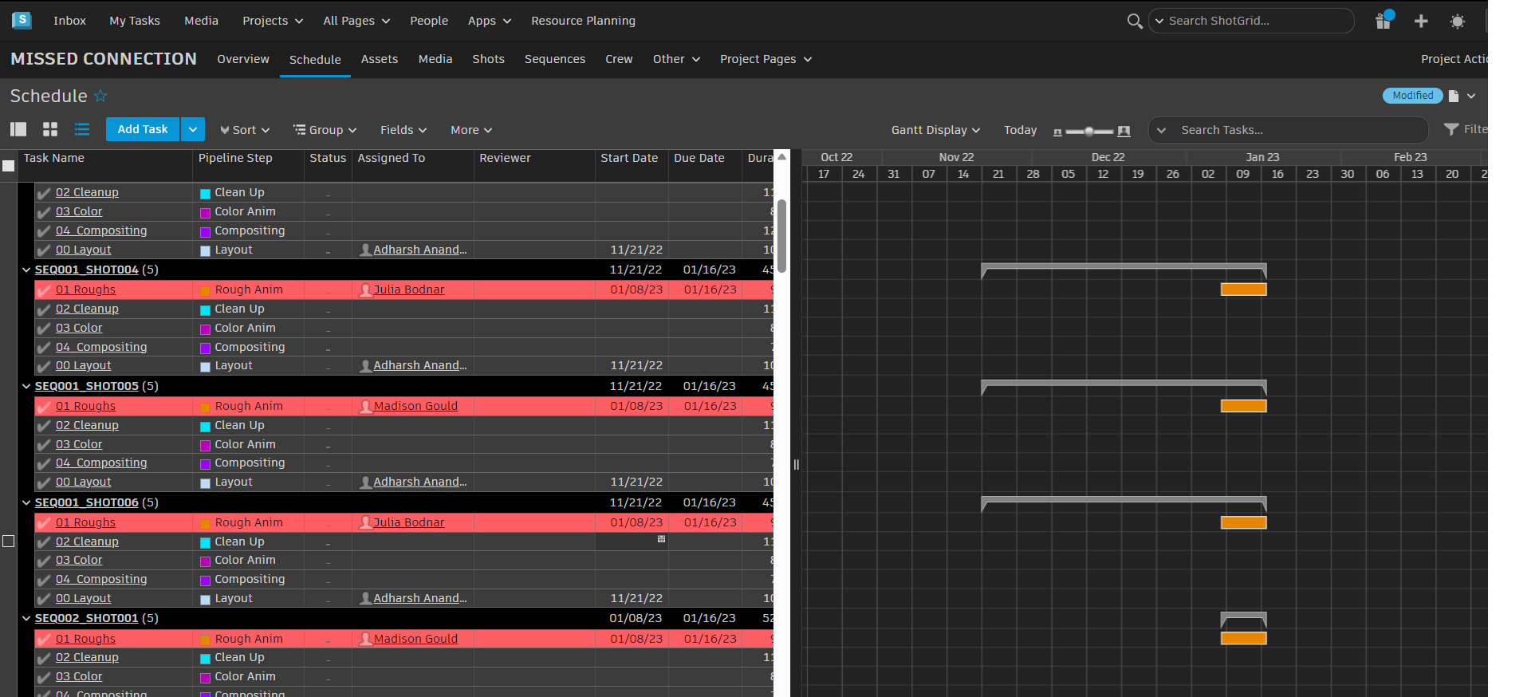Switch to thumbnail grid view
Image resolution: width=1531 pixels, height=697 pixels.
(50, 129)
